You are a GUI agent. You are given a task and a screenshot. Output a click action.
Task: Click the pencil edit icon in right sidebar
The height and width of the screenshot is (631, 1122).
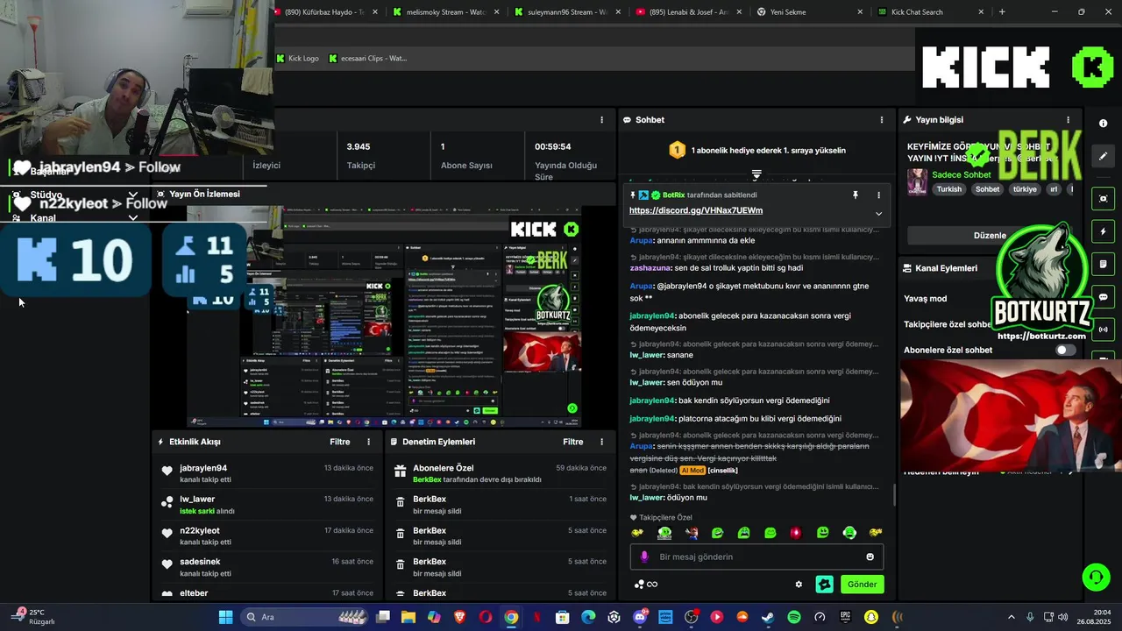click(x=1103, y=156)
